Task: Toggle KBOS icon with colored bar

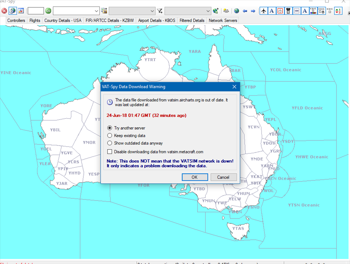Action: point(313,11)
